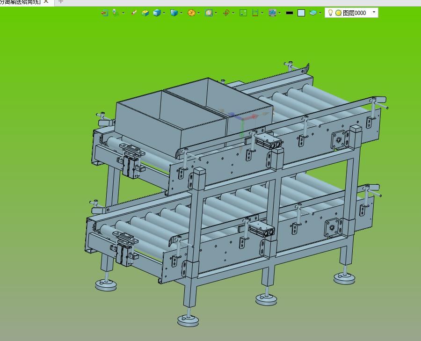Image resolution: width=421 pixels, height=341 pixels.
Task: Open the layers stack dropdown arrow
Action: pos(320,13)
